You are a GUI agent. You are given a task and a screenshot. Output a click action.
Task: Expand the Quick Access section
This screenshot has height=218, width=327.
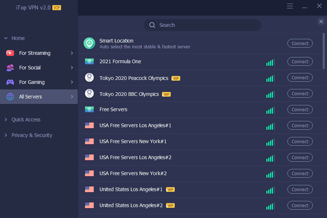(5, 119)
